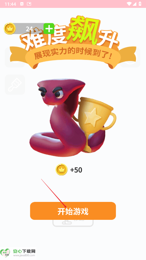Tap the keyboard 'A' status bar icon

point(22,4)
